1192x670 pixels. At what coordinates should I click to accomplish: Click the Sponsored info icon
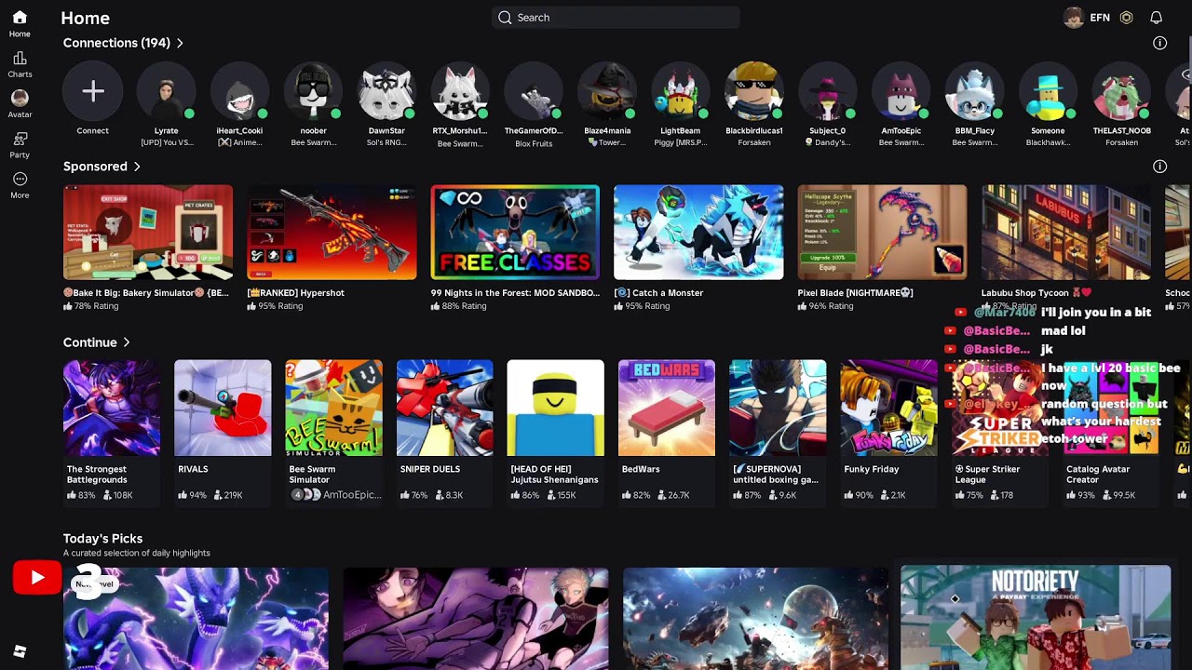pos(1159,167)
